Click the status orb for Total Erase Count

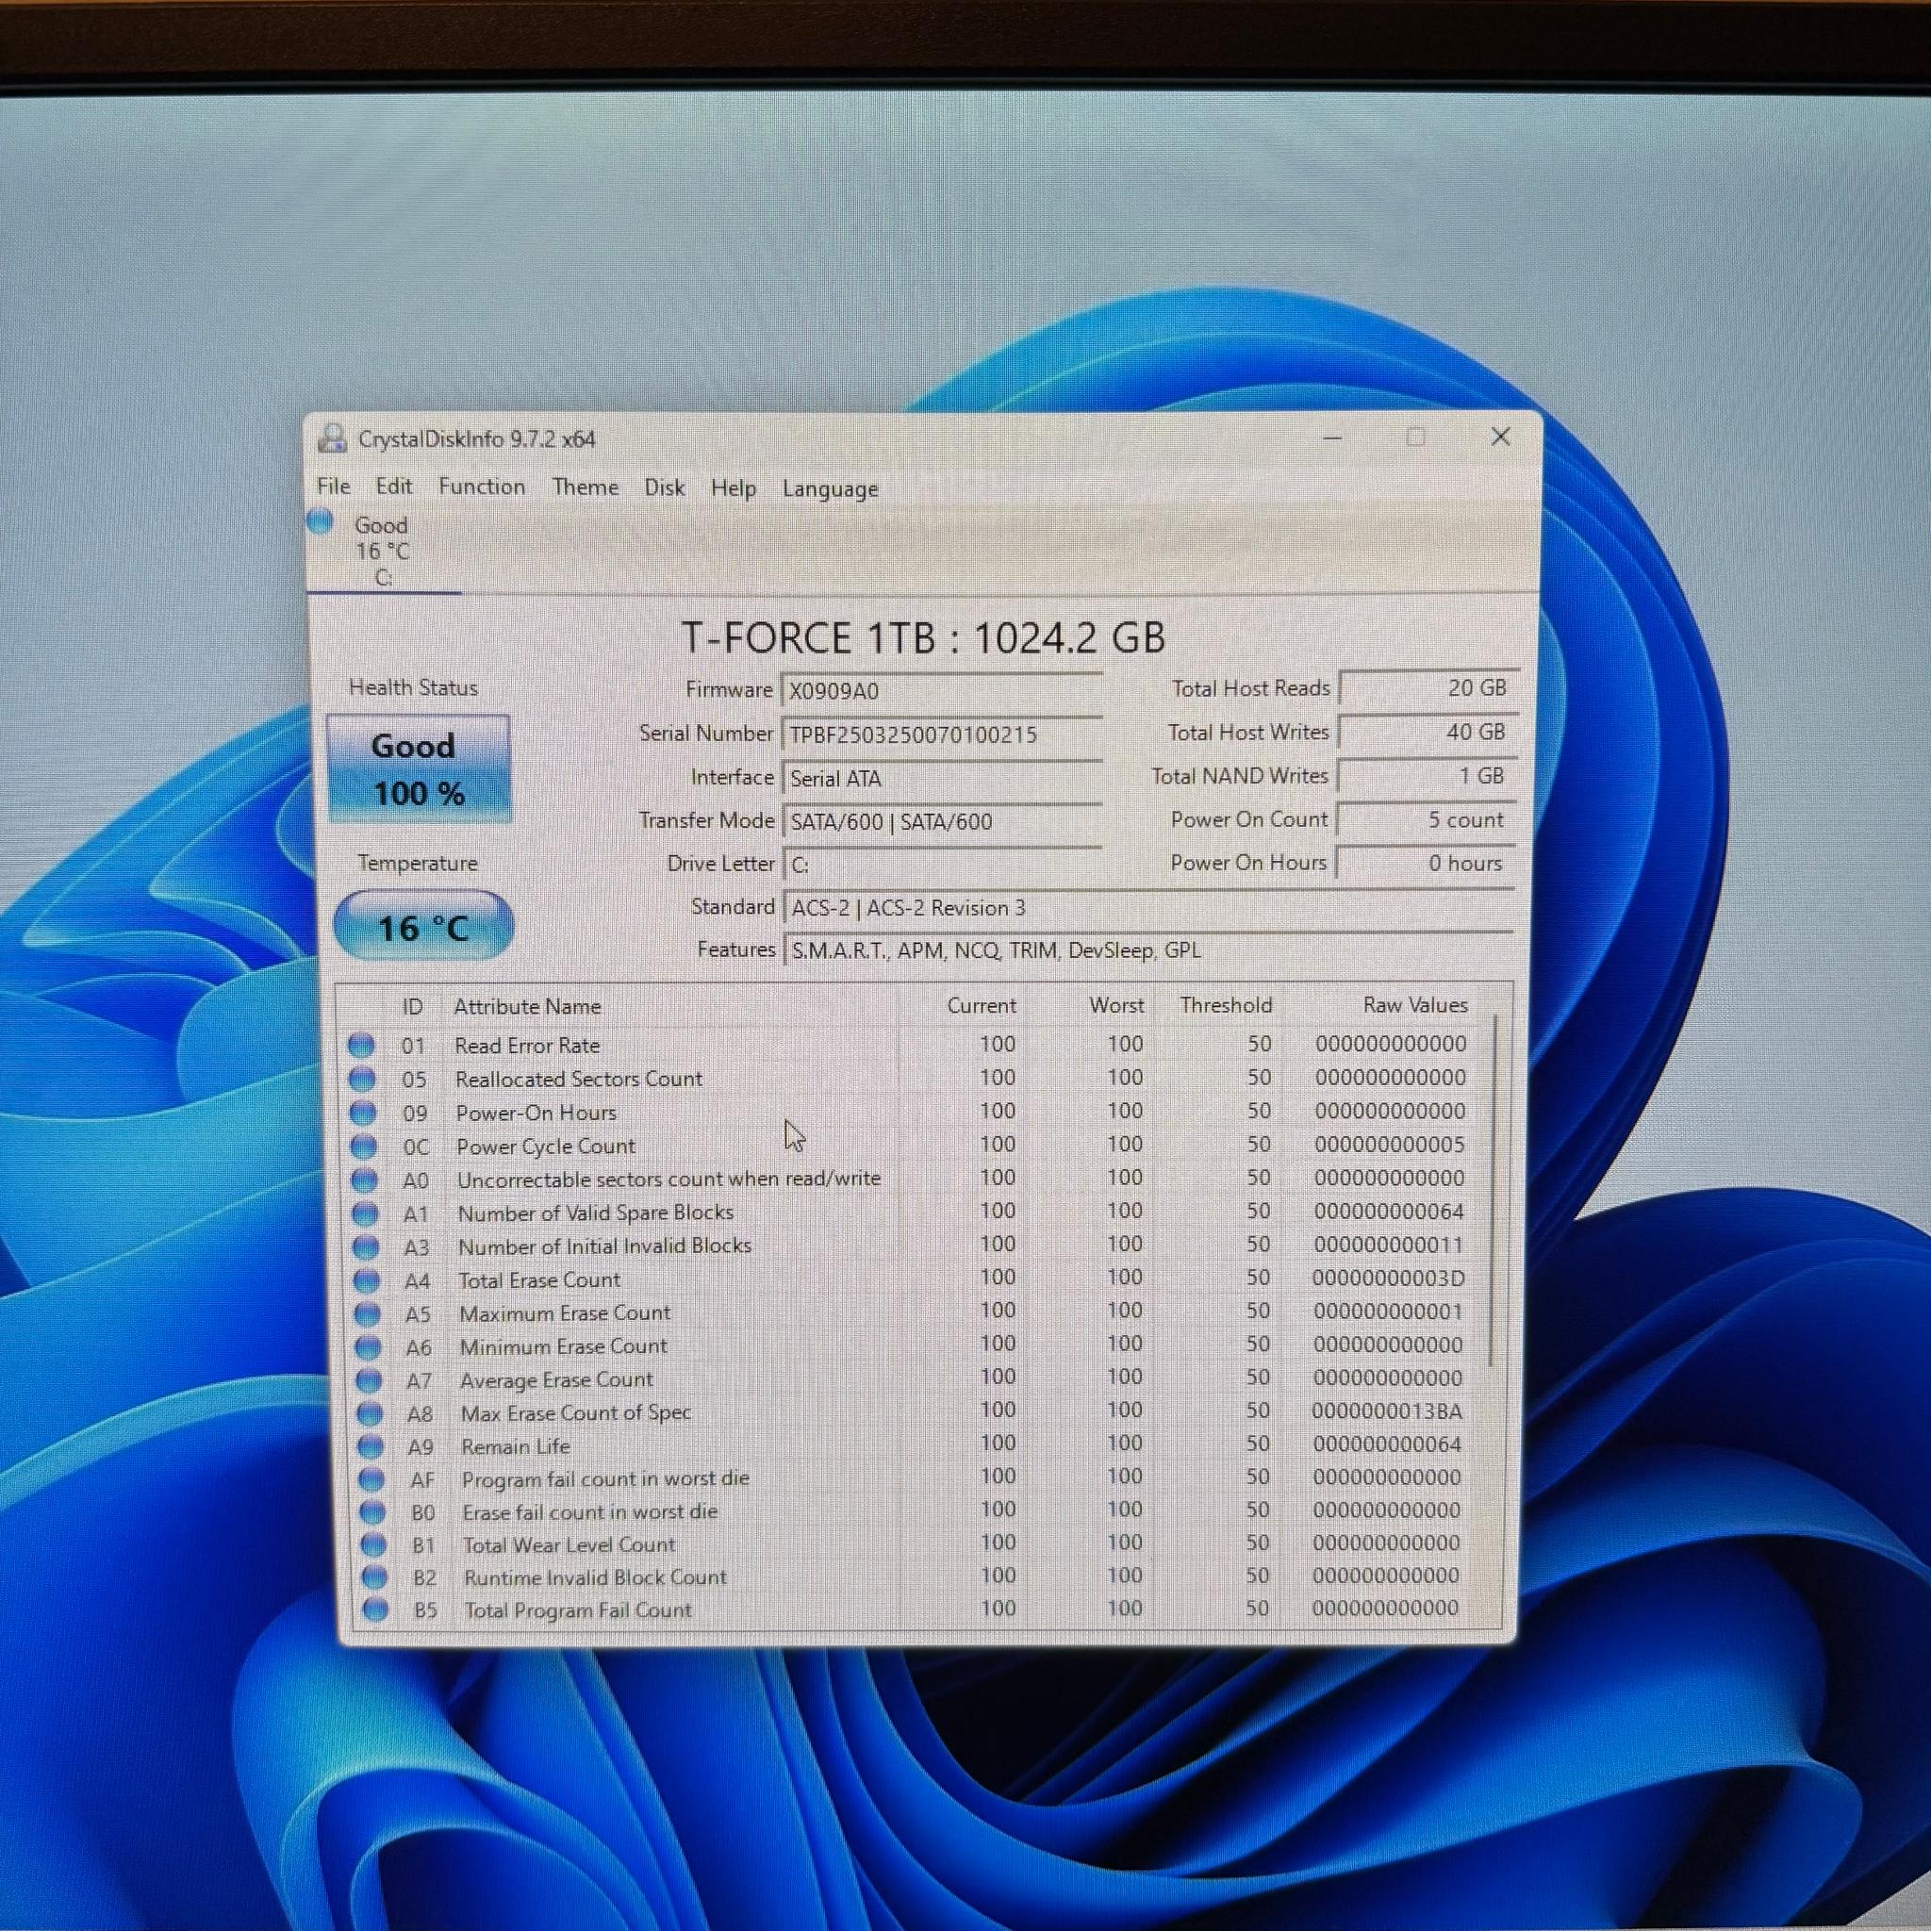click(x=367, y=1280)
